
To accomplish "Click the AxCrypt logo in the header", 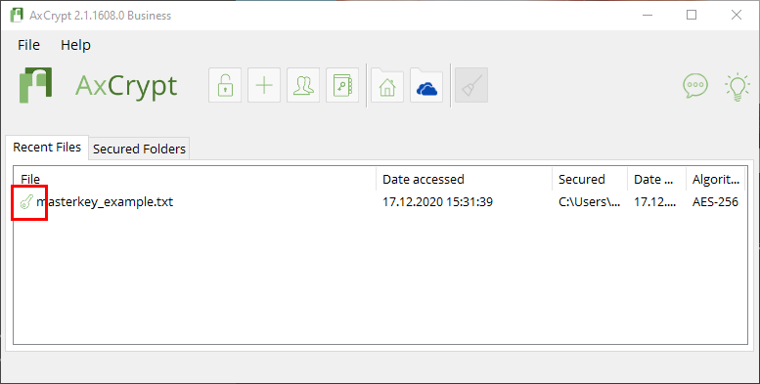I will tap(99, 86).
